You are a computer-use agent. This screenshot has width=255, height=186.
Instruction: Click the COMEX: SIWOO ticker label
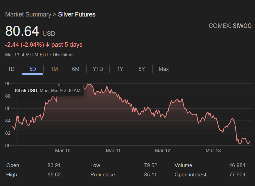pyautogui.click(x=230, y=26)
